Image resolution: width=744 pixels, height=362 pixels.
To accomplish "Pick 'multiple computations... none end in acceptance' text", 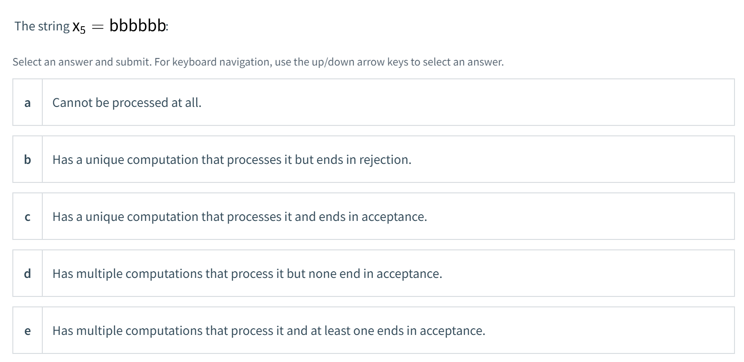I will point(247,274).
